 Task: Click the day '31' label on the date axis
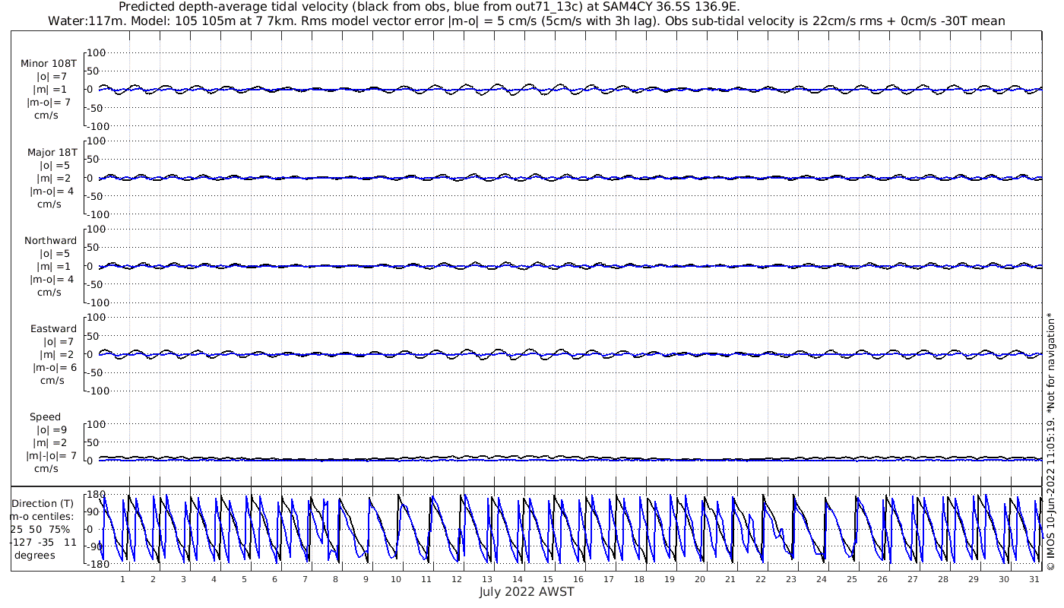(x=1034, y=579)
